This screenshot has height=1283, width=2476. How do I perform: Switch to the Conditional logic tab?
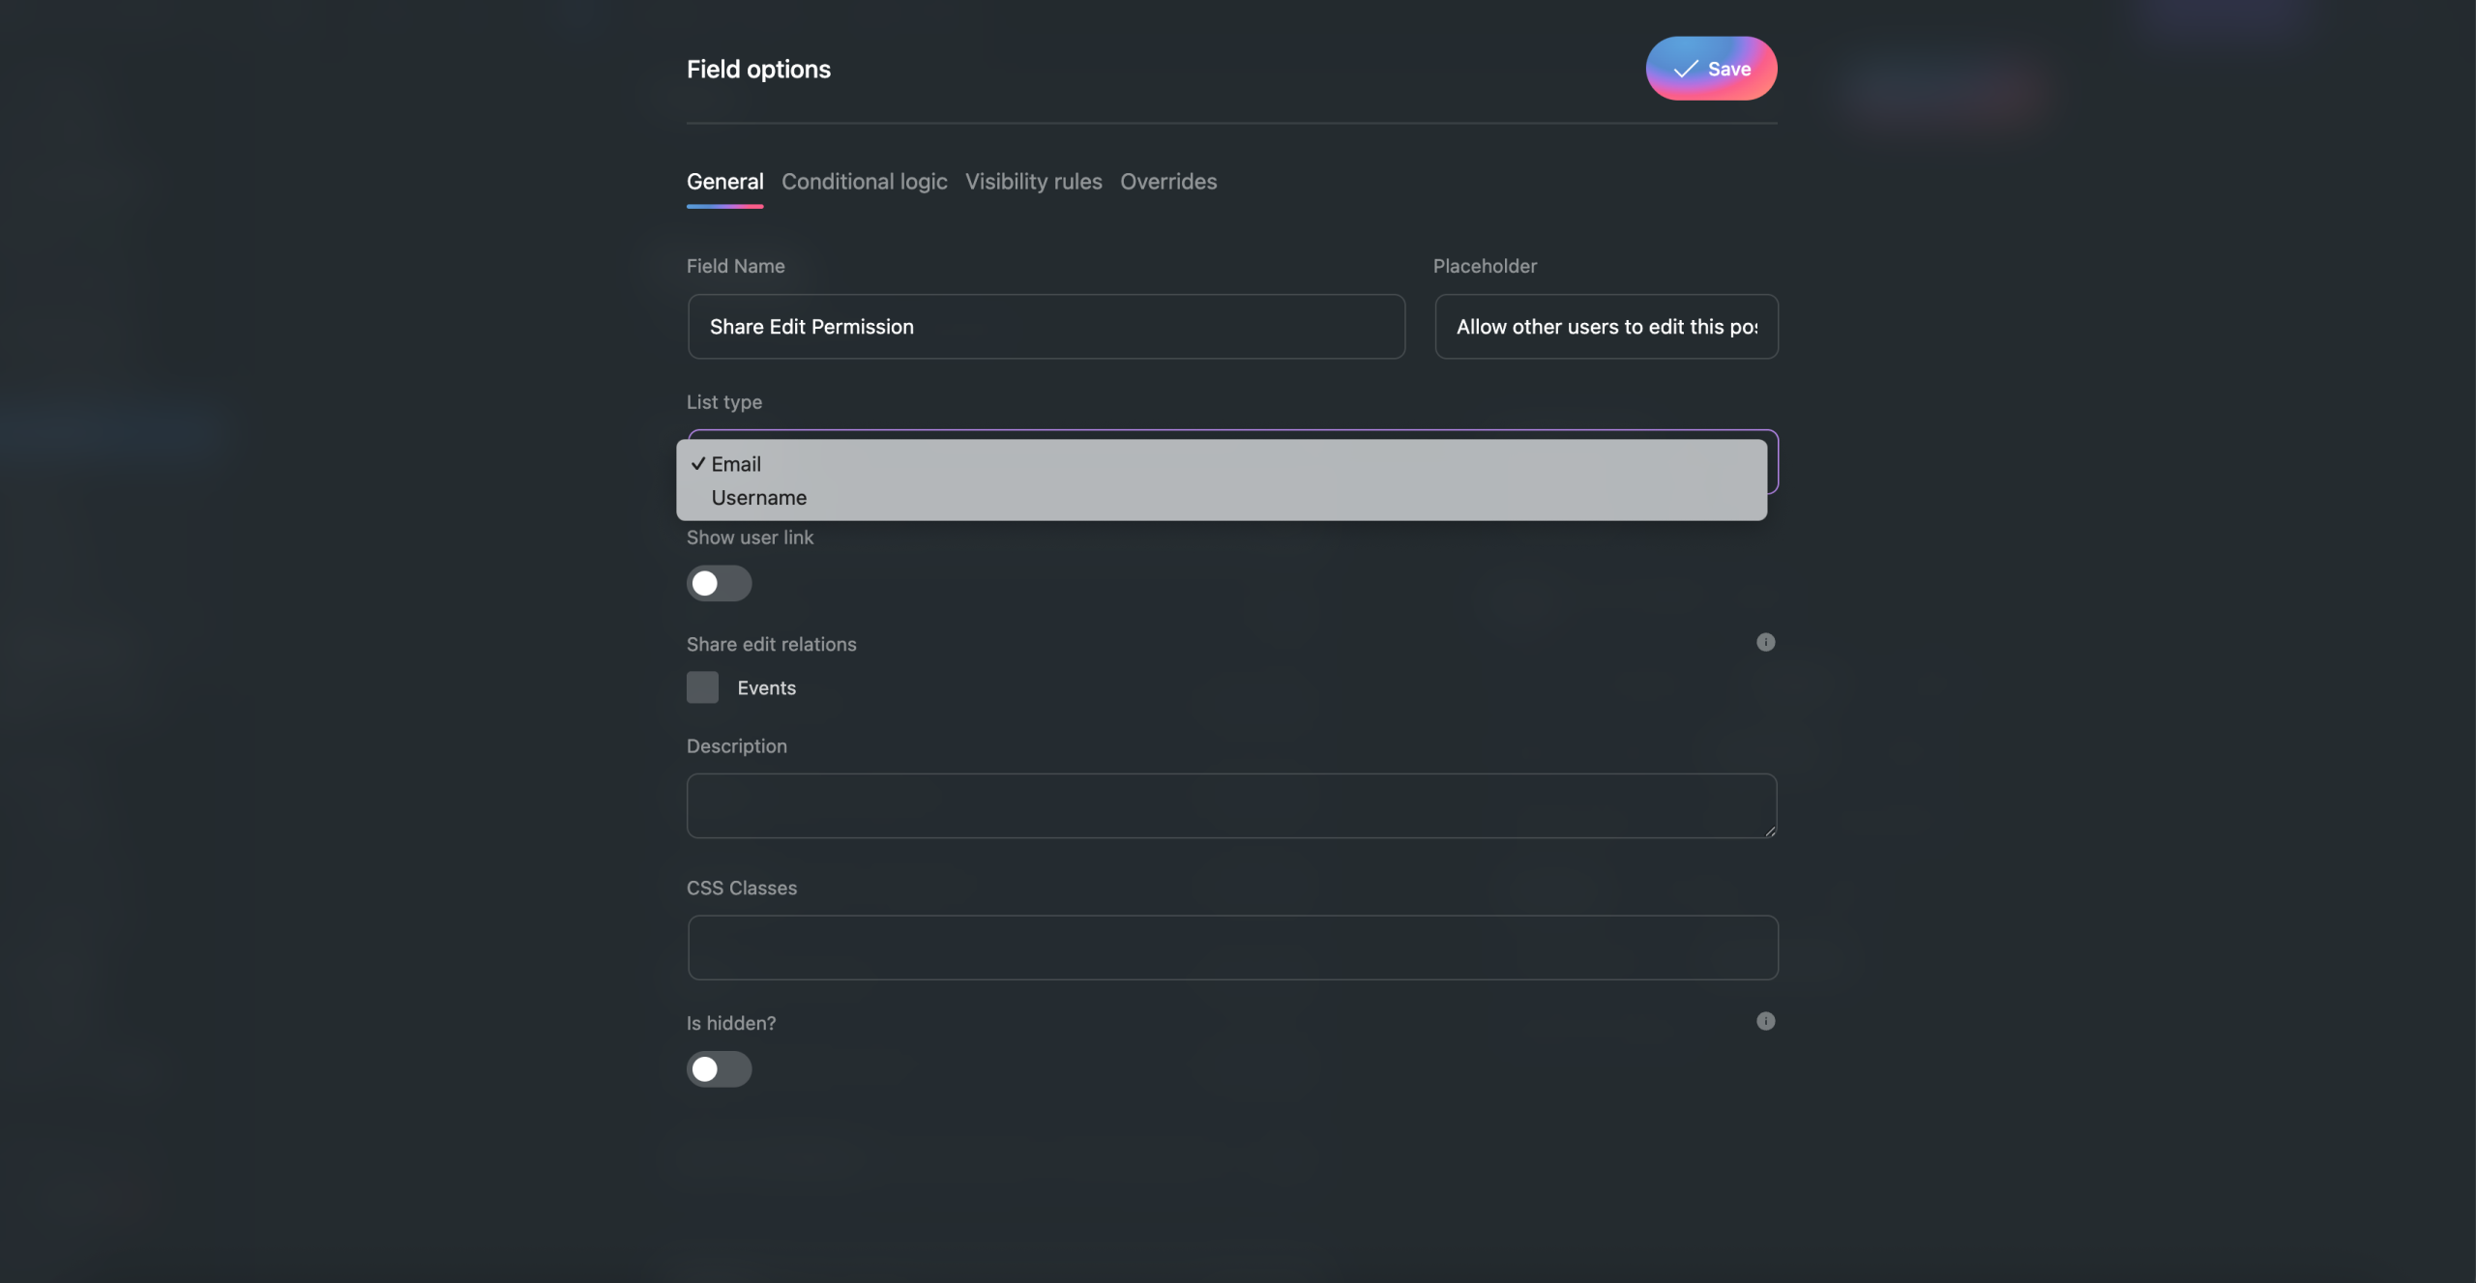pos(864,182)
